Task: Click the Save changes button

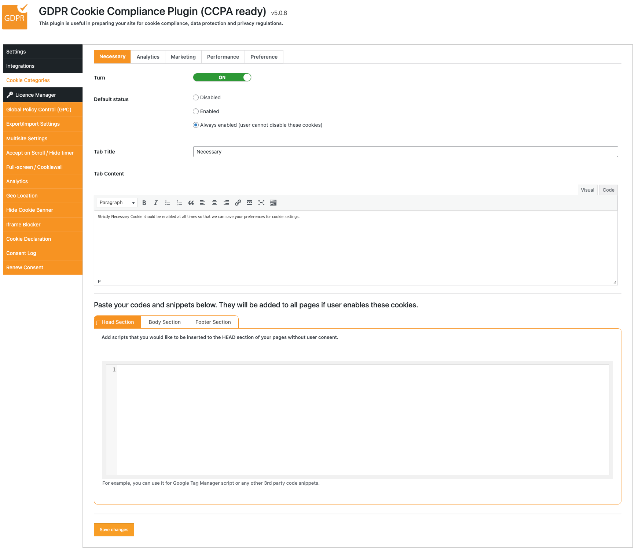Action: click(114, 530)
